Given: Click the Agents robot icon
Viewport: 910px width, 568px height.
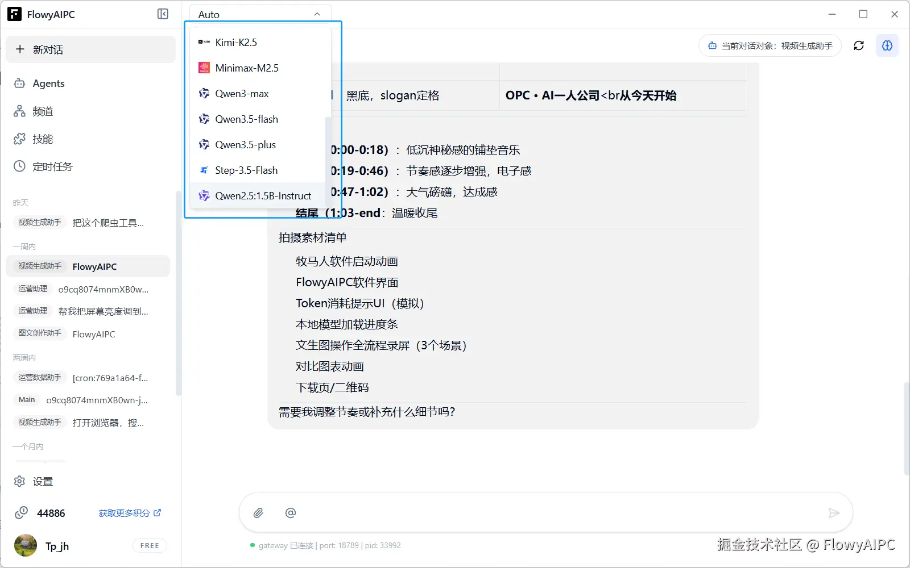Looking at the screenshot, I should click(x=19, y=83).
